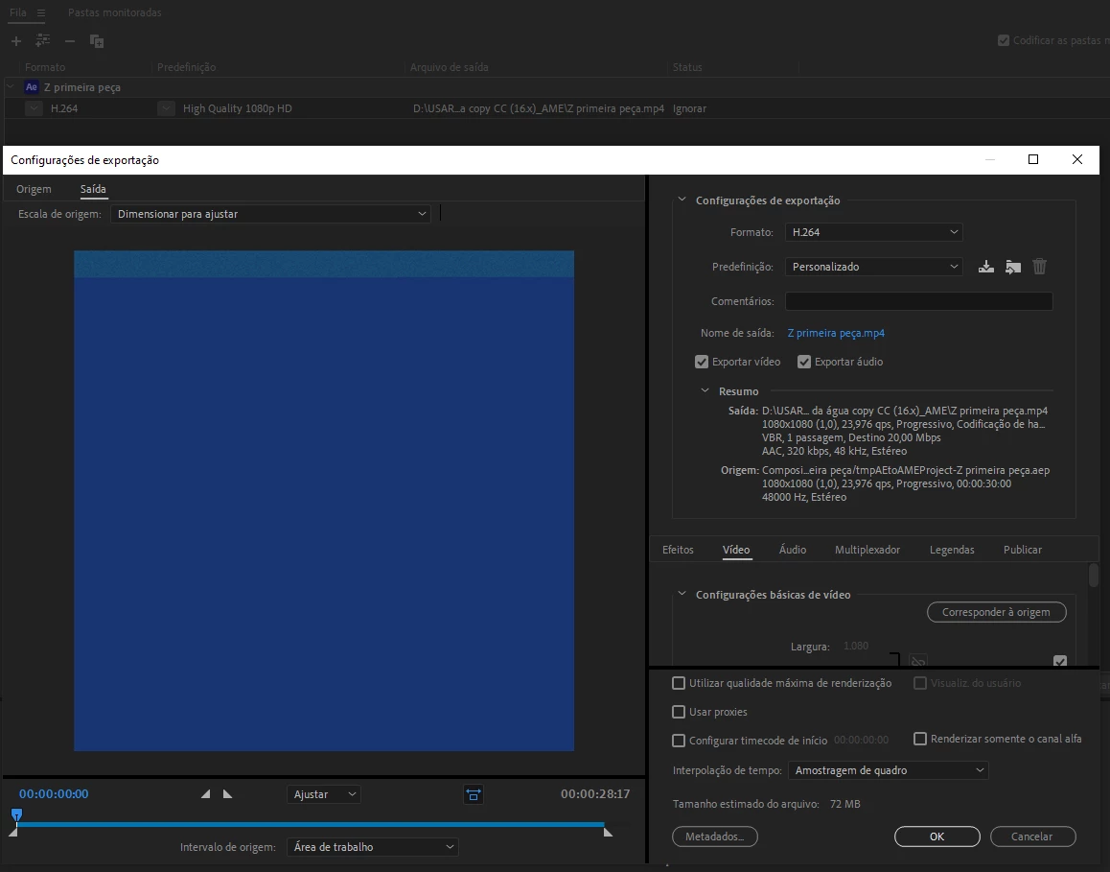Toggle Exportar áudio checkbox
The image size is (1110, 872).
[804, 362]
